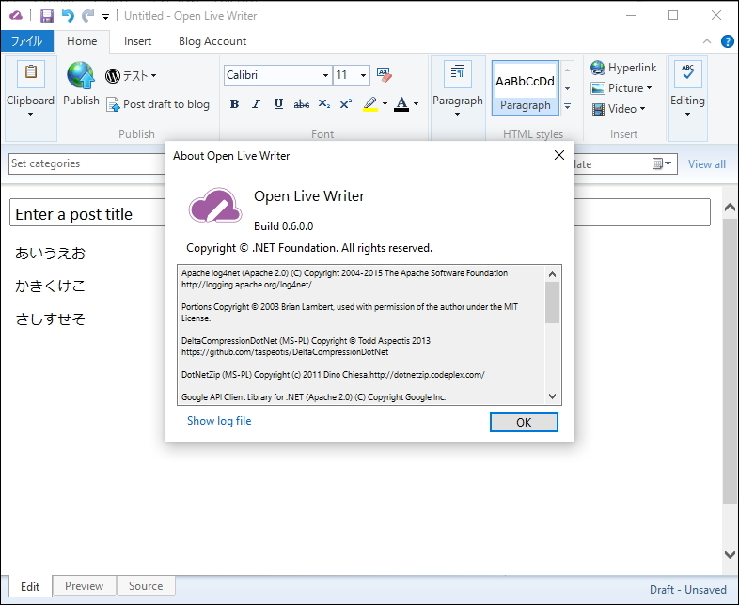
Task: Open the ファイル file menu
Action: (27, 41)
